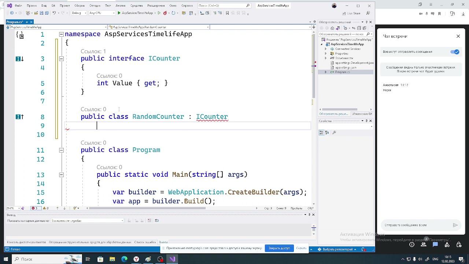The image size is (469, 264).
Task: Open the Расширения menu
Action: click(156, 5)
